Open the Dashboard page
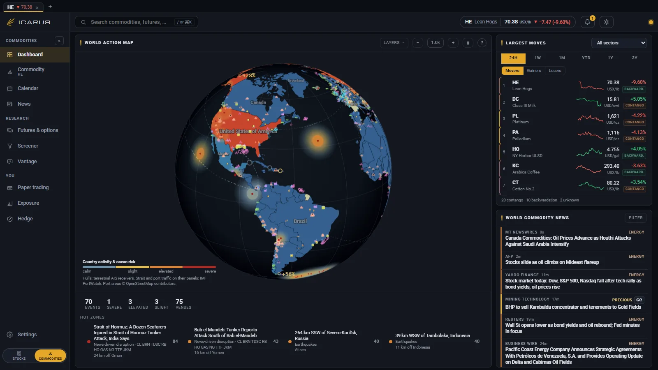This screenshot has height=370, width=658. point(35,55)
